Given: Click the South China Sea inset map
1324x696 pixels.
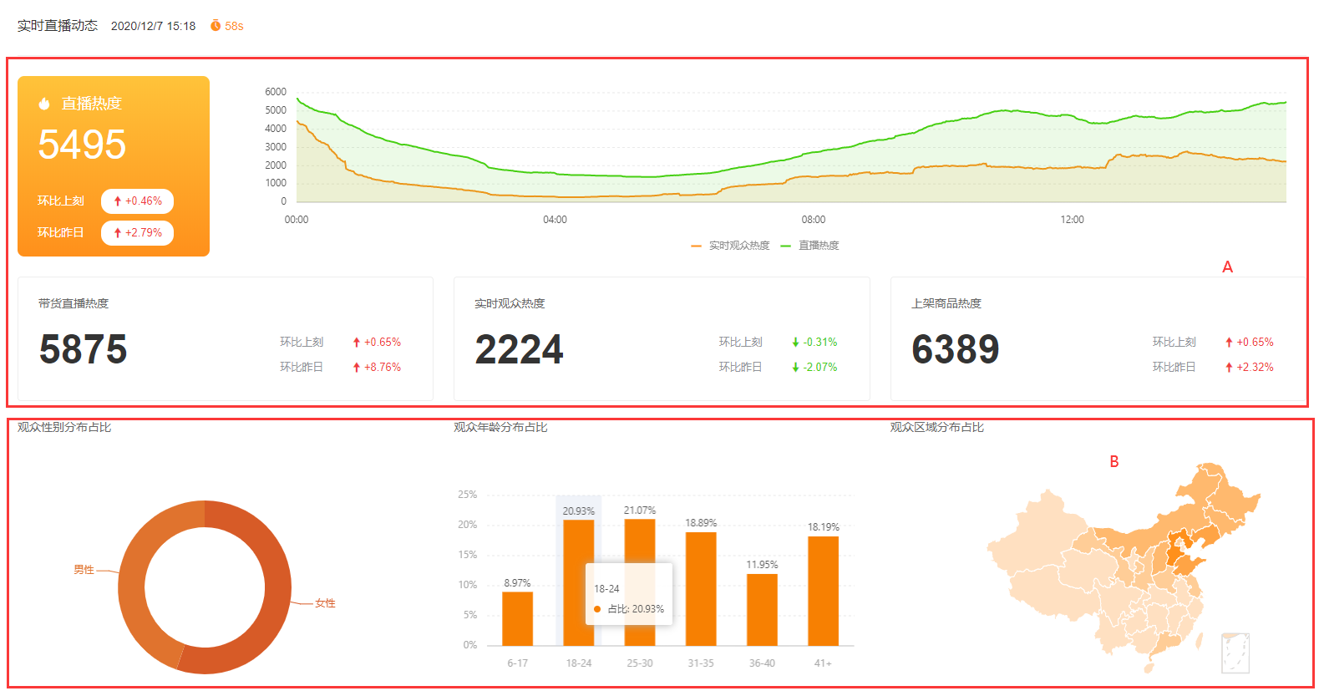Looking at the screenshot, I should tap(1235, 653).
